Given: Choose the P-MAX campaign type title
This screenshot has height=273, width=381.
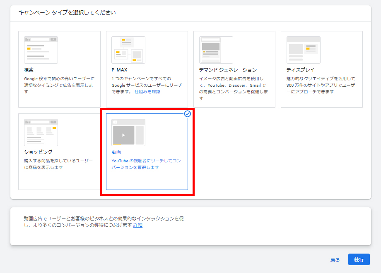Looking at the screenshot, I should pos(119,70).
